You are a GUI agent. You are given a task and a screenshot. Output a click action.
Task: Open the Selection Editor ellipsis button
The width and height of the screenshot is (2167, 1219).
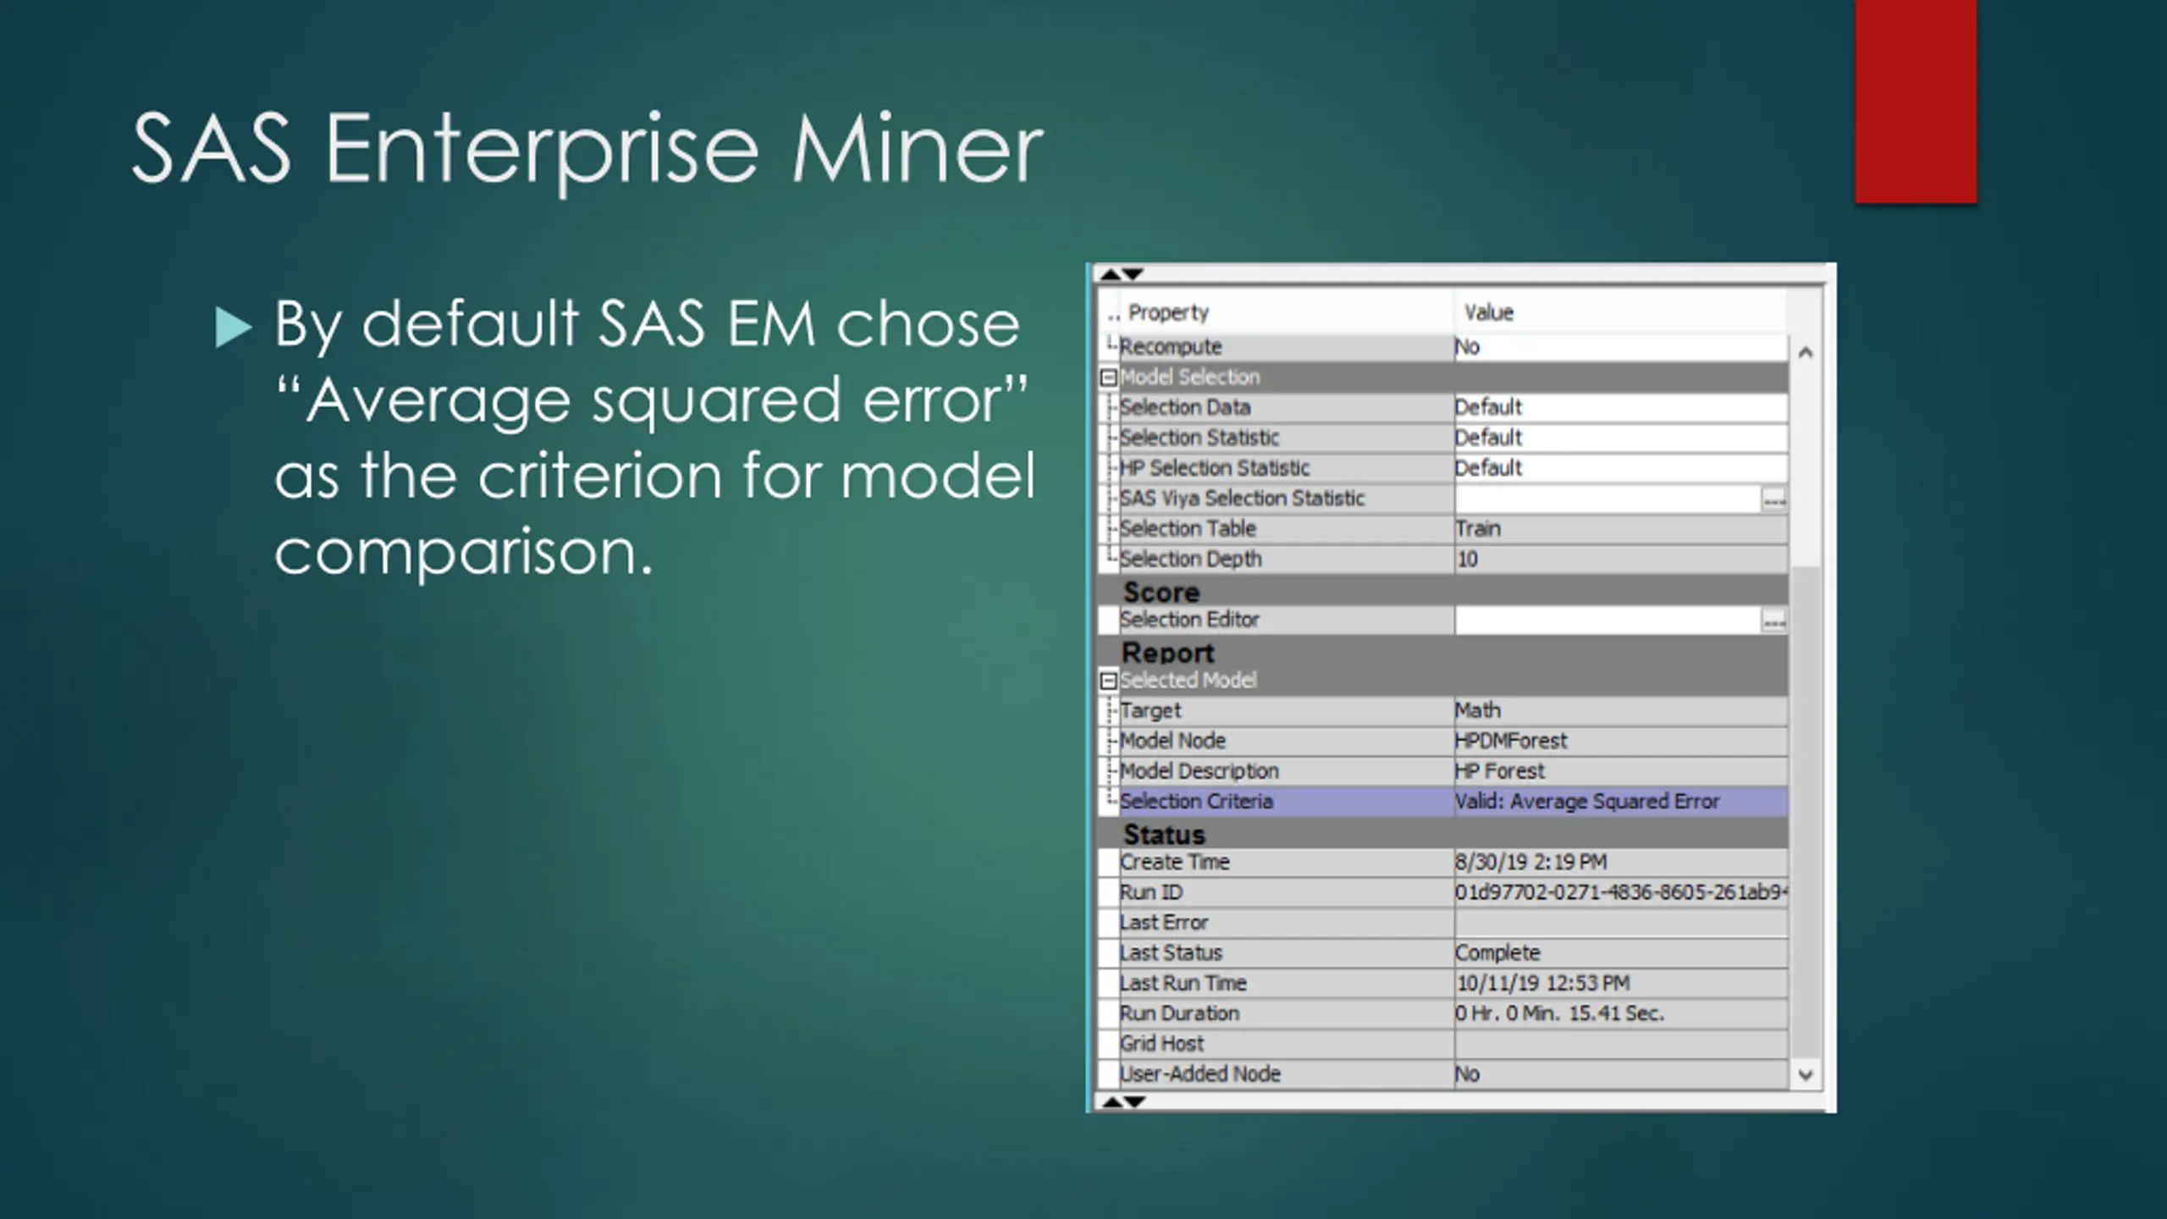point(1773,621)
